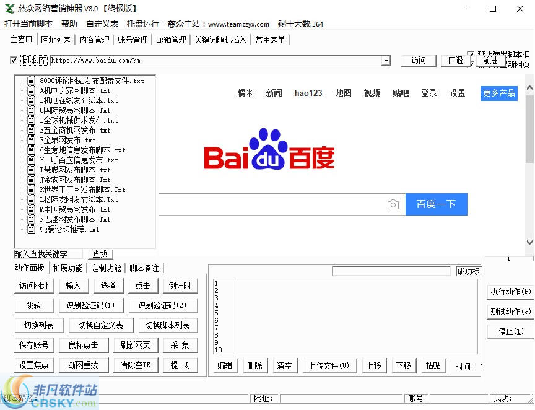Click the application icon in title bar
This screenshot has width=535, height=410.
9,9
